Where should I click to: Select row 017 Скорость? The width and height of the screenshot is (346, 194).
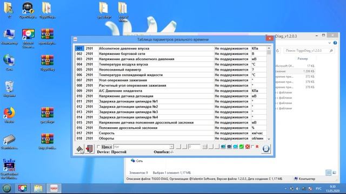pyautogui.click(x=171, y=133)
